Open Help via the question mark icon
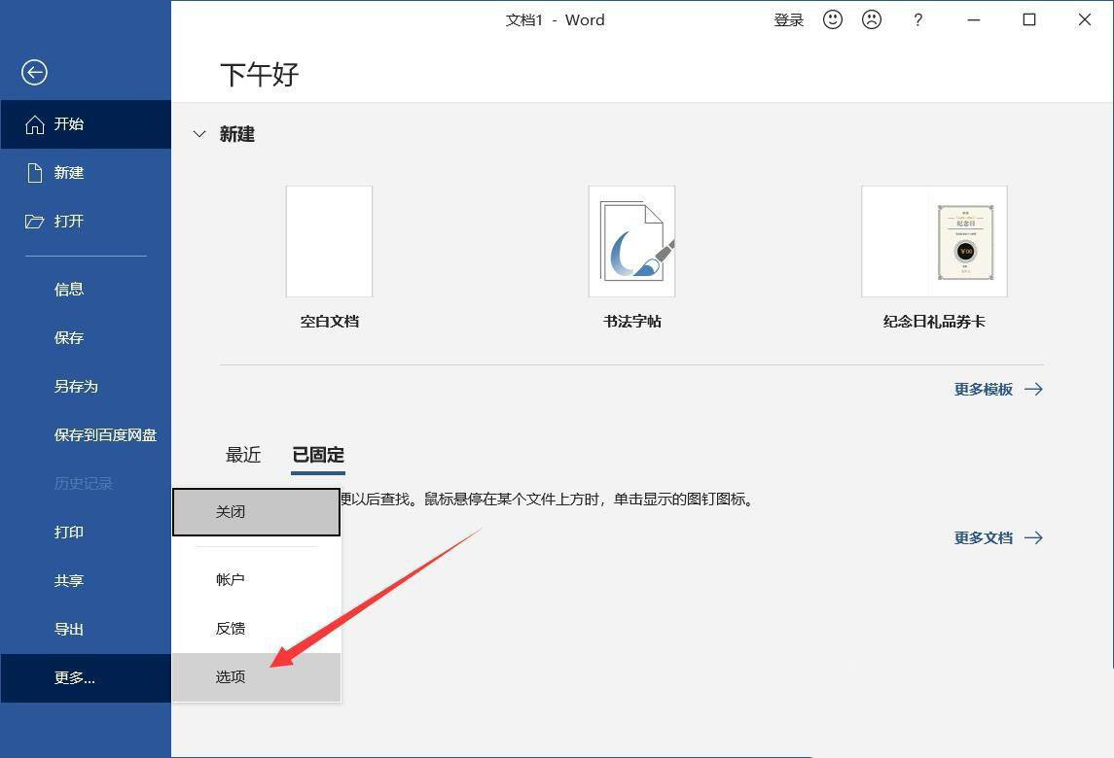1114x758 pixels. [917, 19]
